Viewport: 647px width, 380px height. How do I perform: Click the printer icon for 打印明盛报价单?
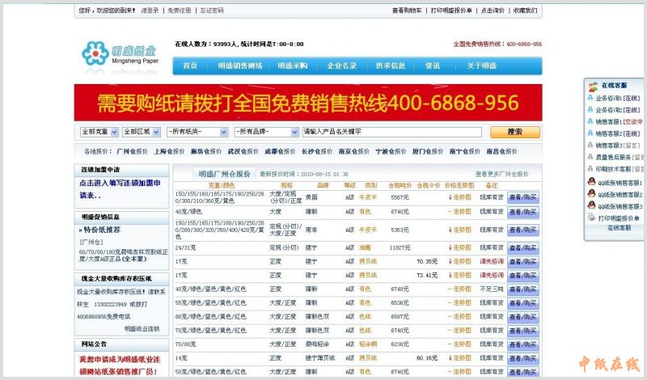(x=591, y=218)
